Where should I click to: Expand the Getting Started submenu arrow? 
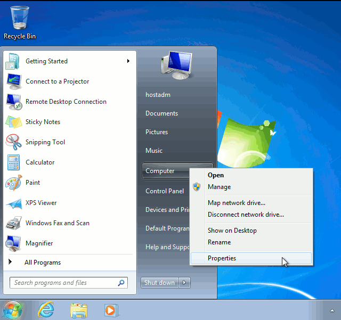[128, 61]
